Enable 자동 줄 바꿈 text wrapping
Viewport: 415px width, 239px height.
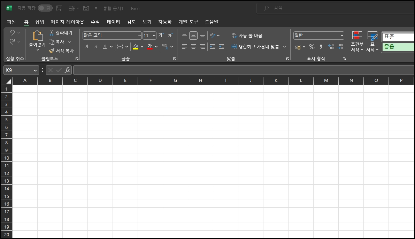point(247,35)
